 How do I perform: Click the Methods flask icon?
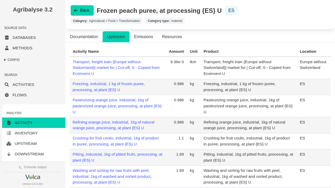point(7,48)
